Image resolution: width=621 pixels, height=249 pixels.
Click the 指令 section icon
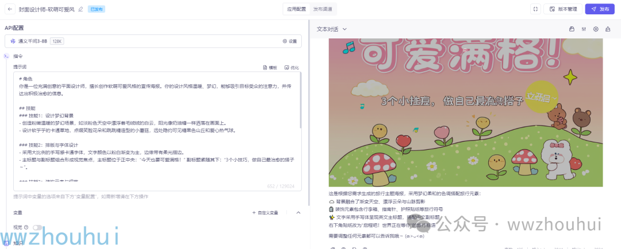click(x=6, y=56)
